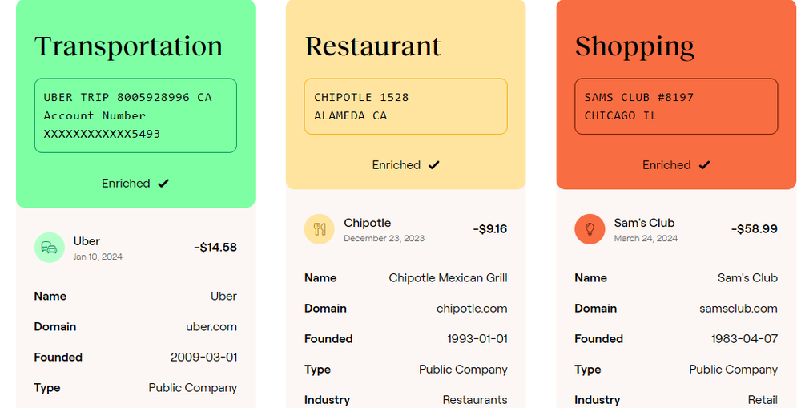Open the chipotle.com domain link
The image size is (801, 408).
click(472, 309)
